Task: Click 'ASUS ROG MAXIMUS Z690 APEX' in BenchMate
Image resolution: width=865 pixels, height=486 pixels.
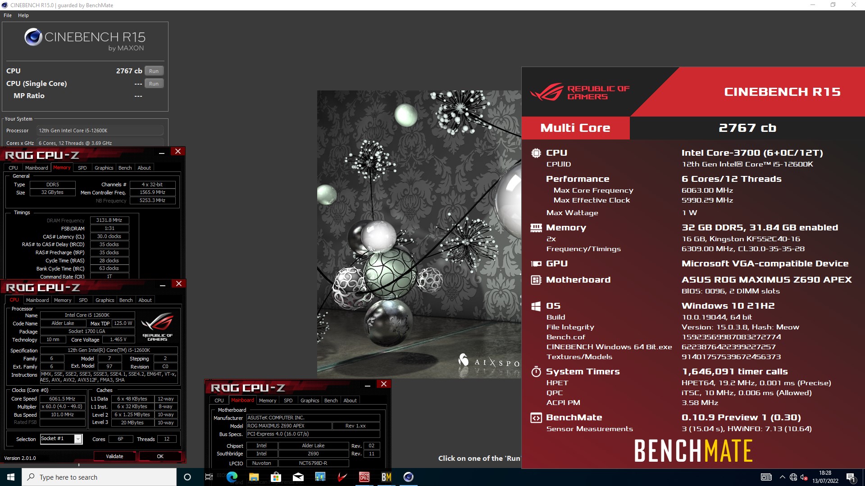Action: [766, 280]
